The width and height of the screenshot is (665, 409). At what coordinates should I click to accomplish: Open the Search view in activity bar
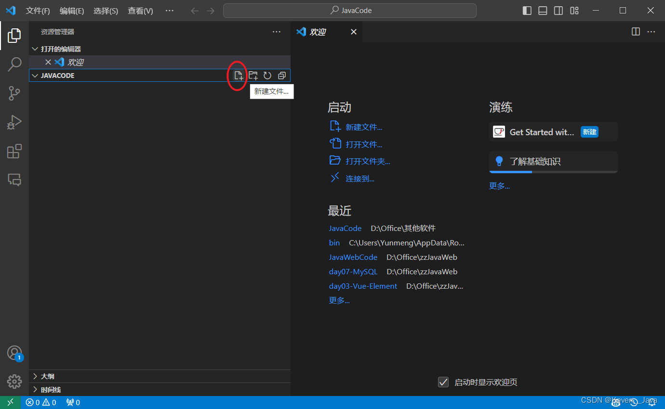[14, 64]
